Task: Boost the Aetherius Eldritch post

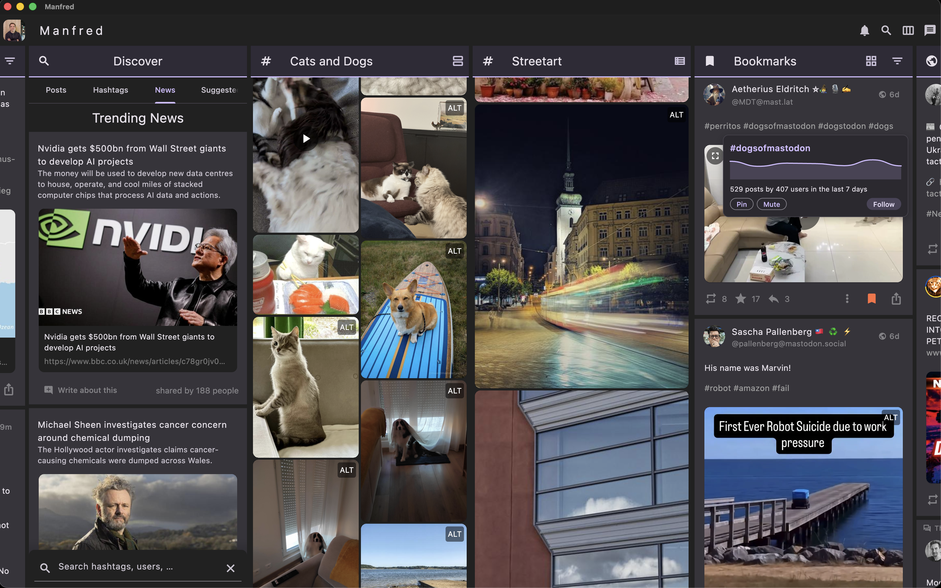Action: [711, 299]
